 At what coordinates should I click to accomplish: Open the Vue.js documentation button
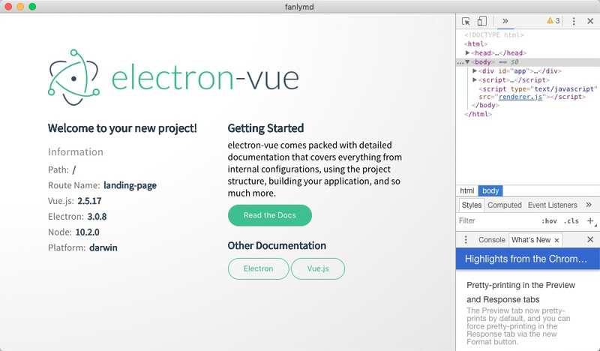pos(316,268)
